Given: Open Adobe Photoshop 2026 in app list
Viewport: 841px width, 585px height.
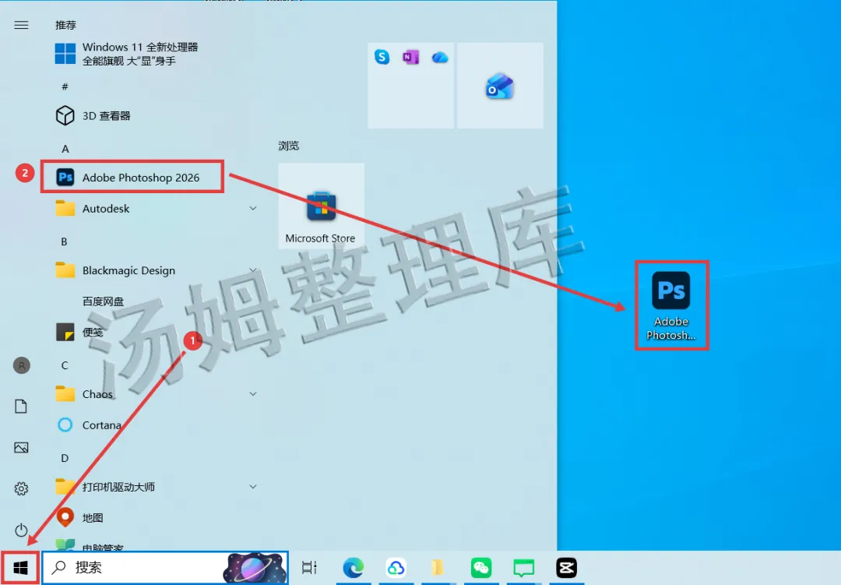Looking at the screenshot, I should [132, 177].
